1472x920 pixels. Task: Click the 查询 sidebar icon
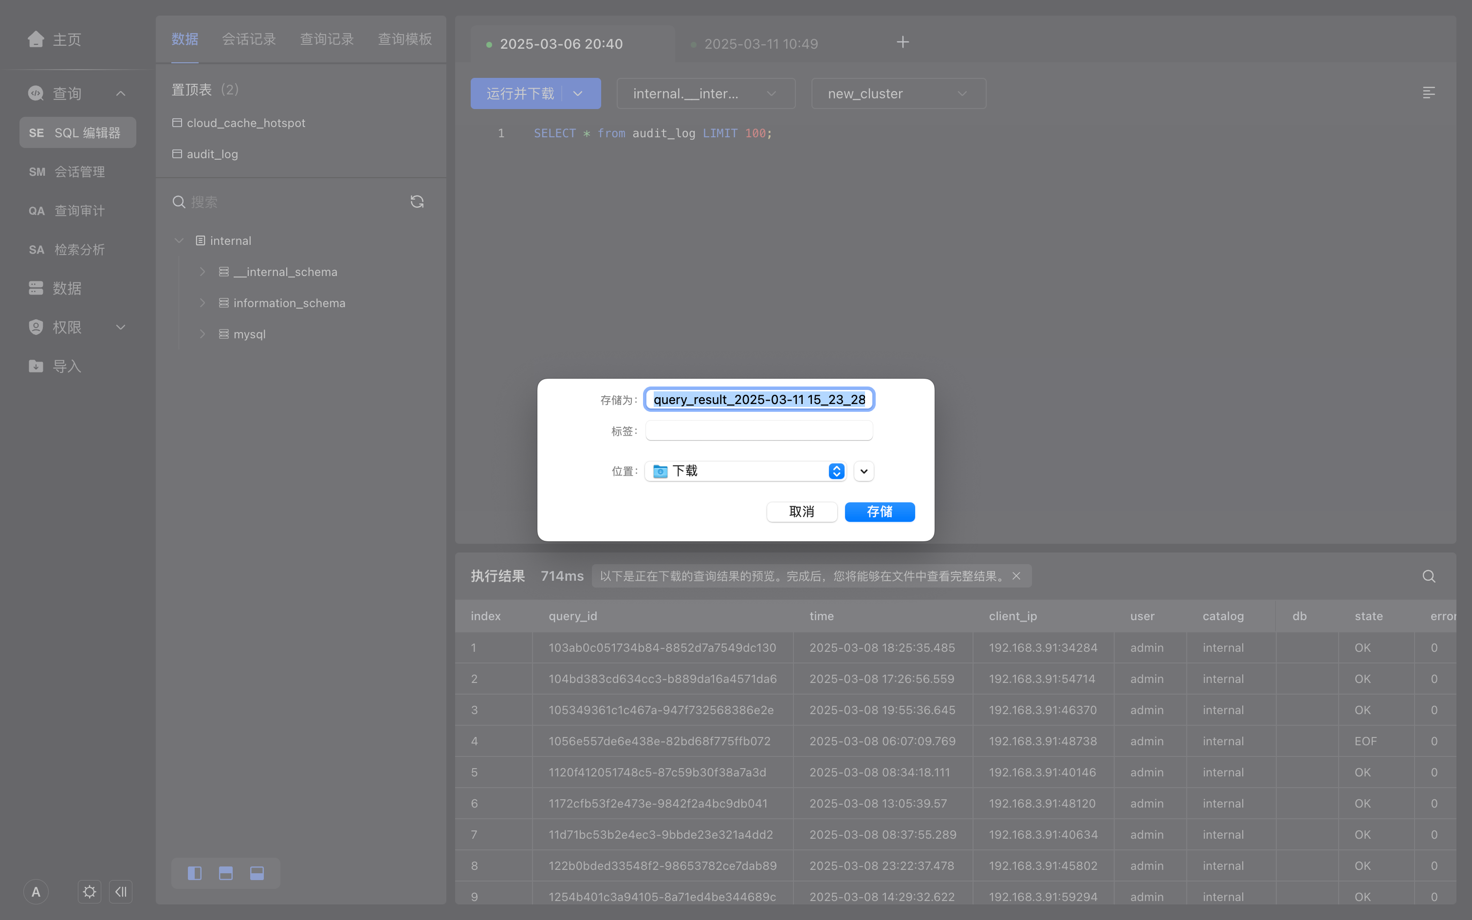(x=36, y=93)
